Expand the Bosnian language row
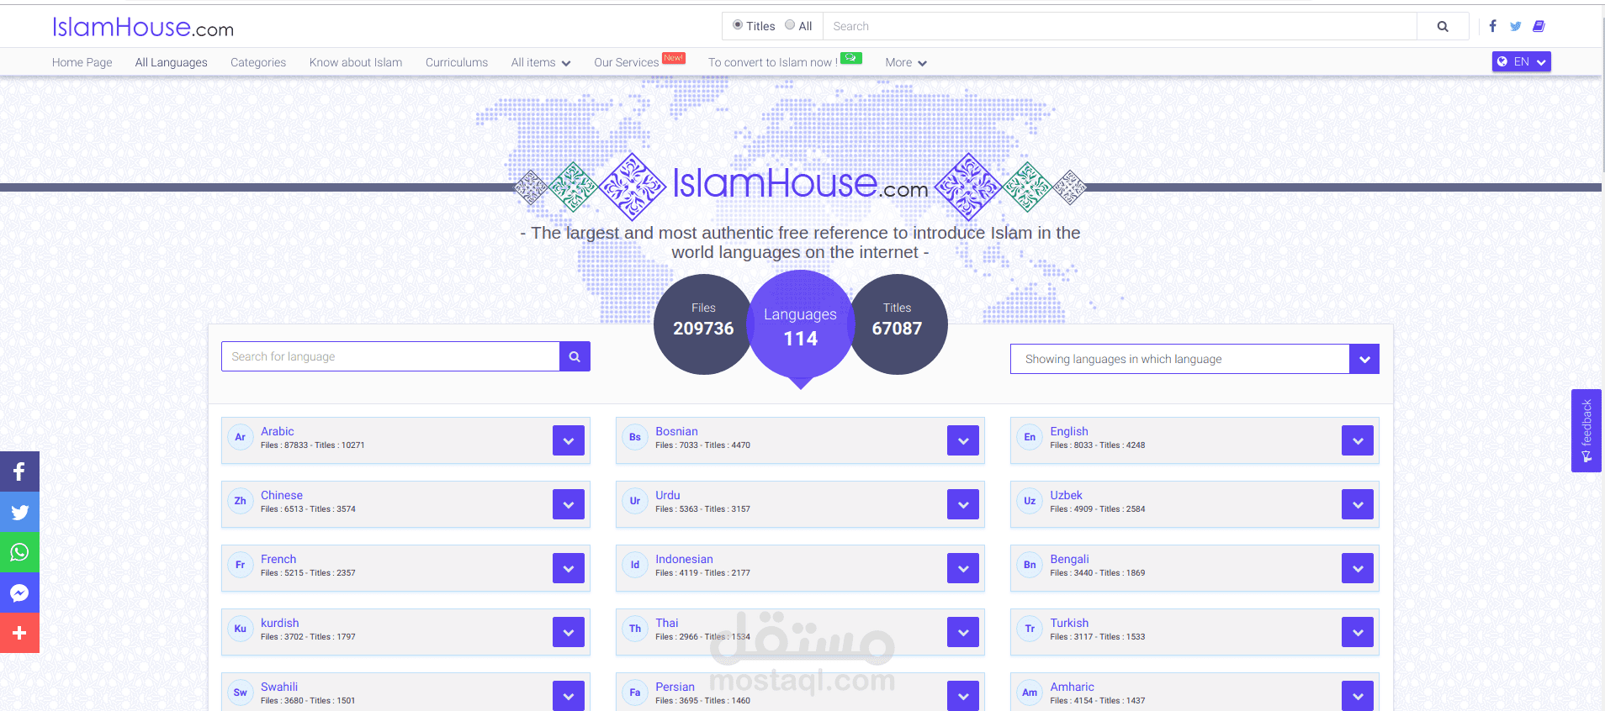The image size is (1605, 711). pyautogui.click(x=963, y=440)
